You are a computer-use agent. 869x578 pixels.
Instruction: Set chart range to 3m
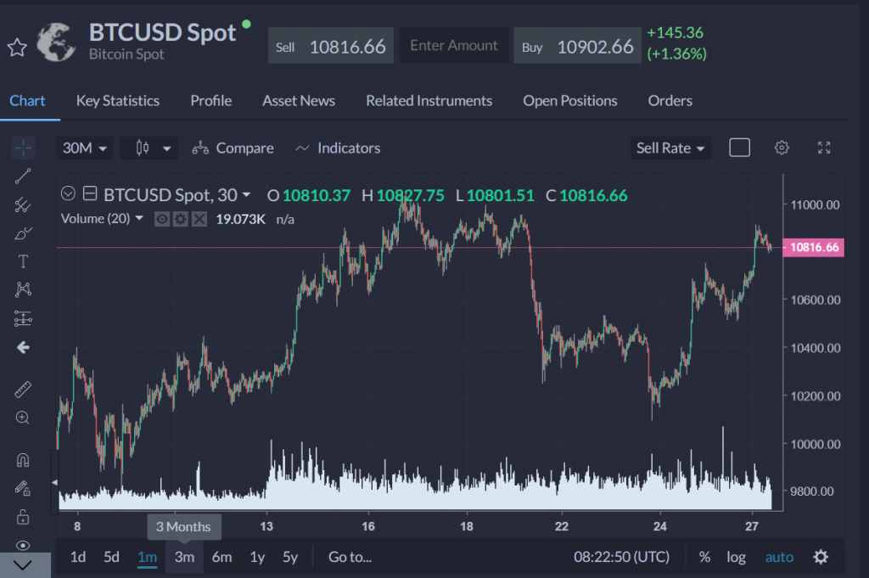(x=184, y=557)
